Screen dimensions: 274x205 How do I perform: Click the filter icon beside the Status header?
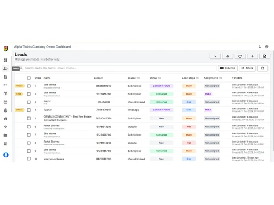point(159,78)
